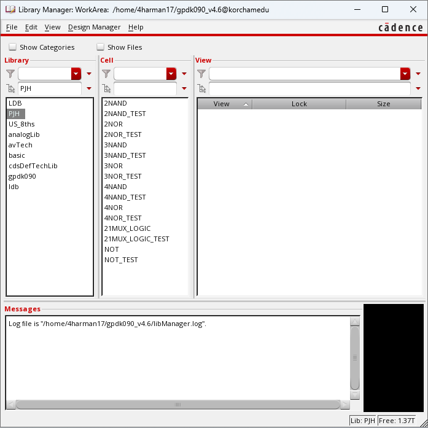The image size is (428, 428).
Task: Click Messages scroll up arrow
Action: pos(354,322)
